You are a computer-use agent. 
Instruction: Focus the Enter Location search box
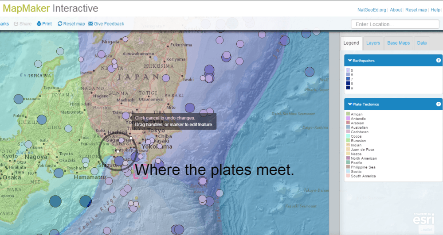point(395,24)
